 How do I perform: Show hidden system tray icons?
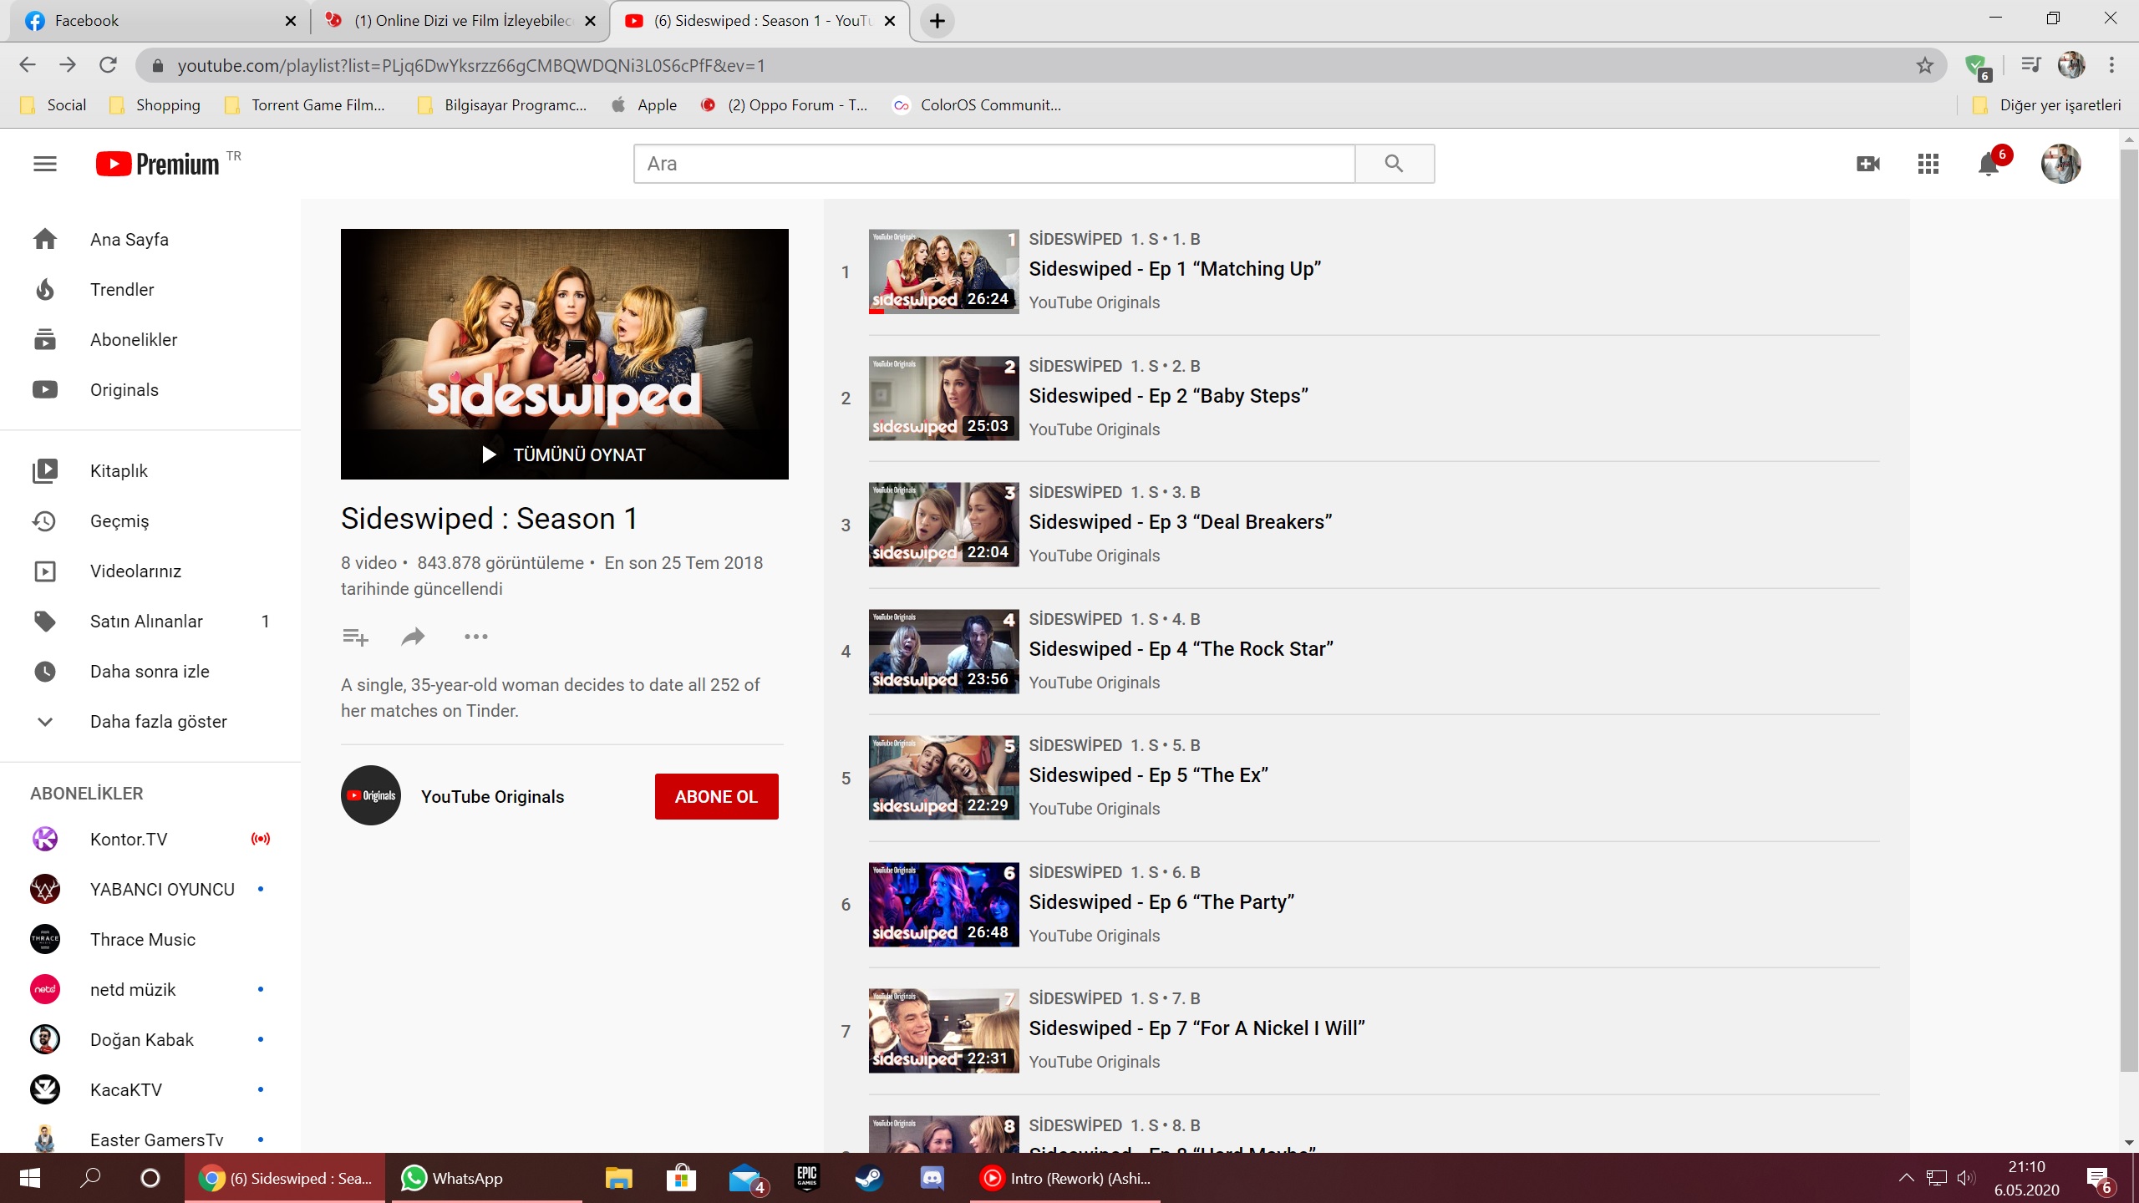pos(1906,1178)
